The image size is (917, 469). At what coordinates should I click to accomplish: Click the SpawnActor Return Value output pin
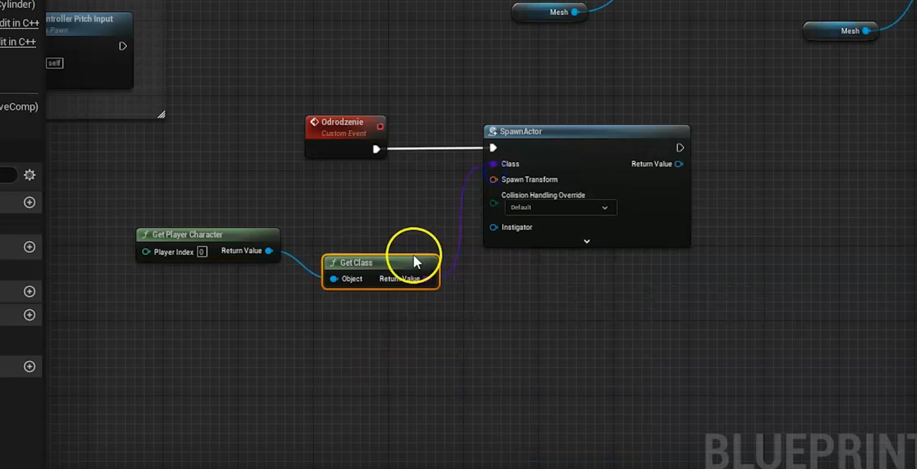[679, 164]
